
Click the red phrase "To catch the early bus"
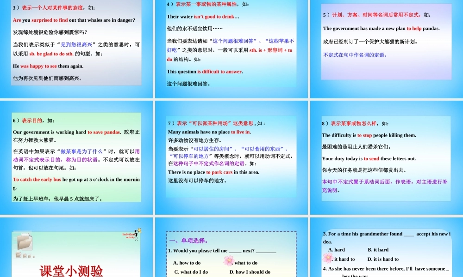37,180
